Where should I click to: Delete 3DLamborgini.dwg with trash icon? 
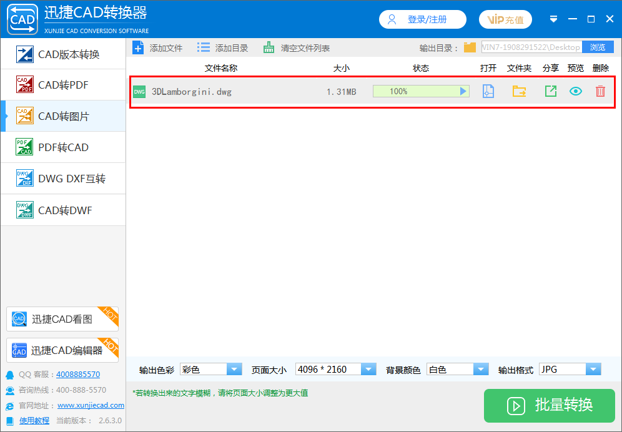coord(600,91)
